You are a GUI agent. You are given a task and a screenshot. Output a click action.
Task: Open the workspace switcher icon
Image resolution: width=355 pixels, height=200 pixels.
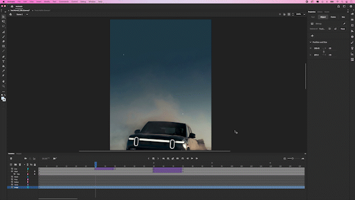click(x=344, y=6)
